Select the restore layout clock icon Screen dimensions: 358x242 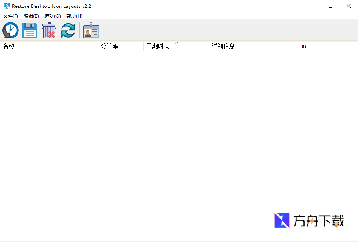[10, 30]
